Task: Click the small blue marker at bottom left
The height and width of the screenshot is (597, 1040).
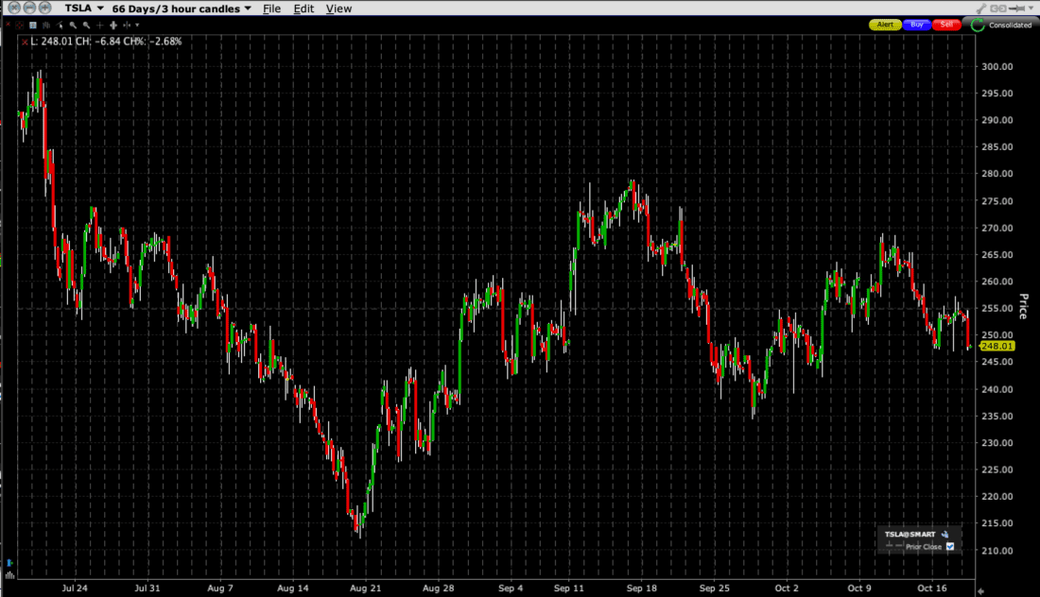Action: (x=9, y=563)
